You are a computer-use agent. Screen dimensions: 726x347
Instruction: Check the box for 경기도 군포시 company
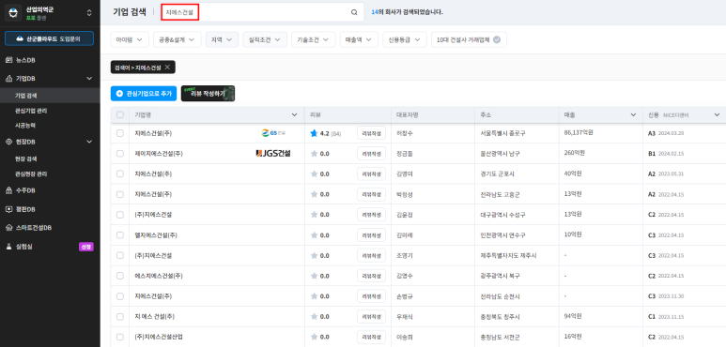point(120,173)
